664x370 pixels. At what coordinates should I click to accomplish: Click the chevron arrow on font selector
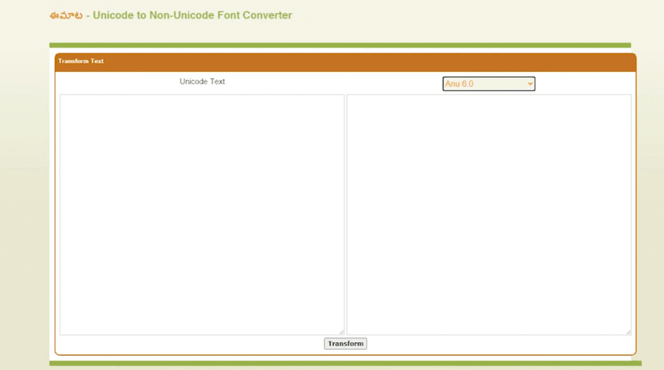(530, 84)
